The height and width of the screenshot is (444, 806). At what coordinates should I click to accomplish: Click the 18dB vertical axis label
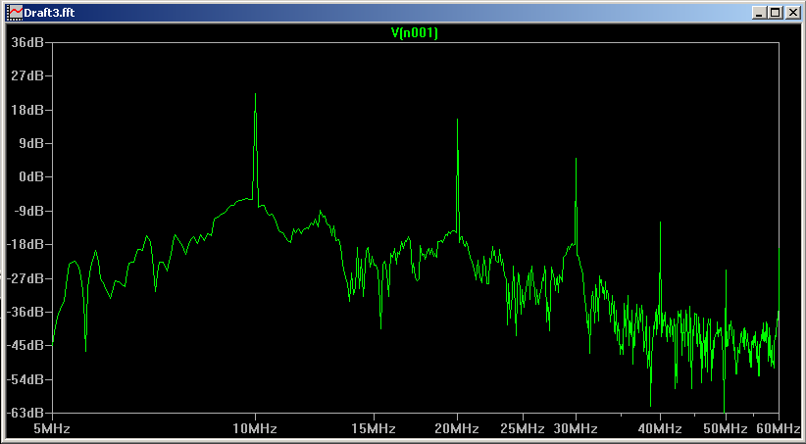[26, 110]
